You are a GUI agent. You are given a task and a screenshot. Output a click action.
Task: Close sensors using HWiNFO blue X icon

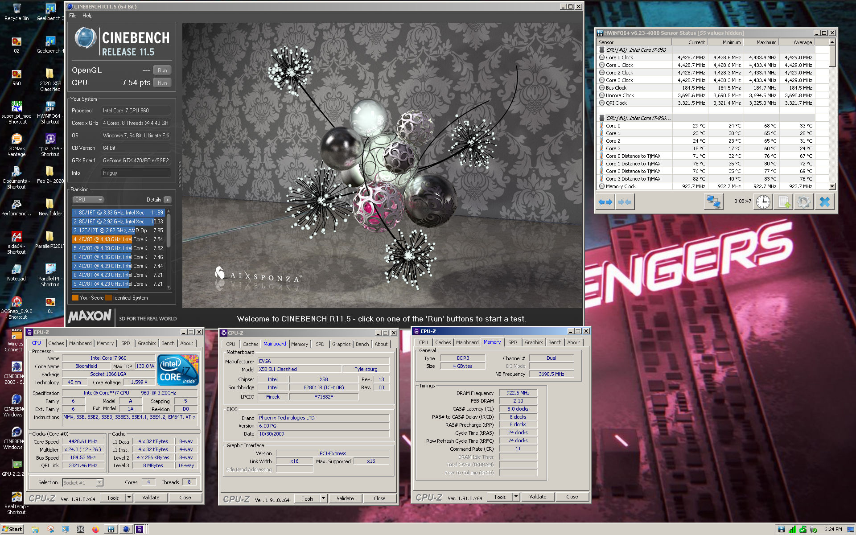tap(824, 202)
